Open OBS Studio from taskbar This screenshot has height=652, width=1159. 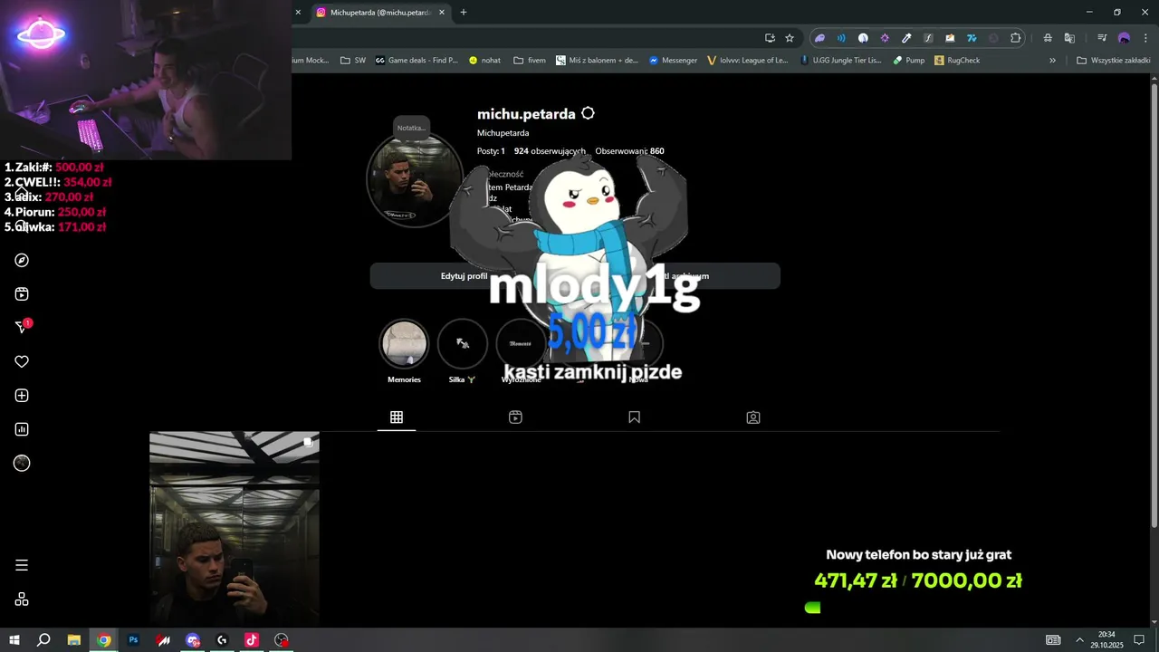point(282,640)
